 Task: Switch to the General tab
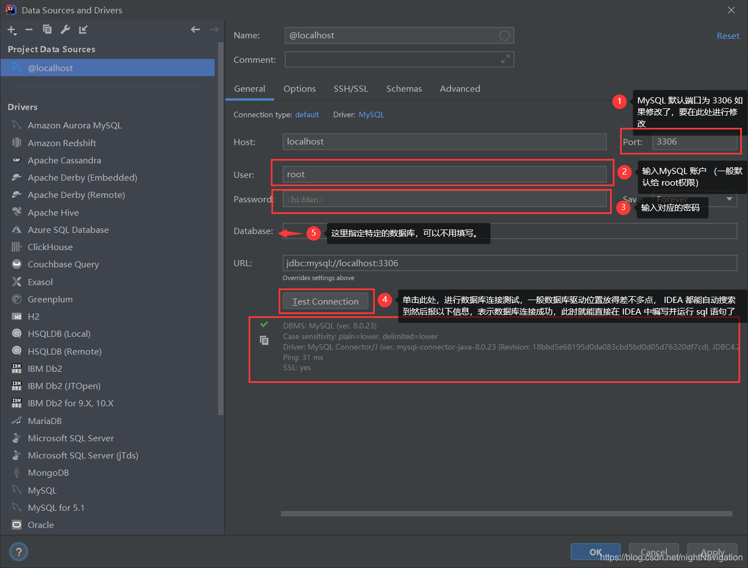[x=250, y=89]
